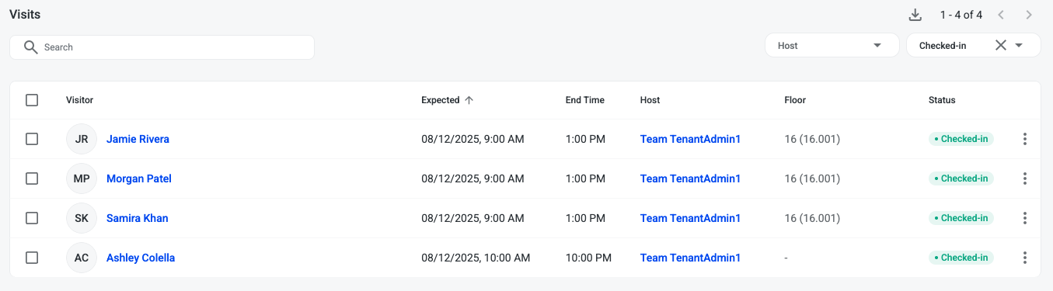
Task: Click into the Search field
Action: (x=162, y=47)
